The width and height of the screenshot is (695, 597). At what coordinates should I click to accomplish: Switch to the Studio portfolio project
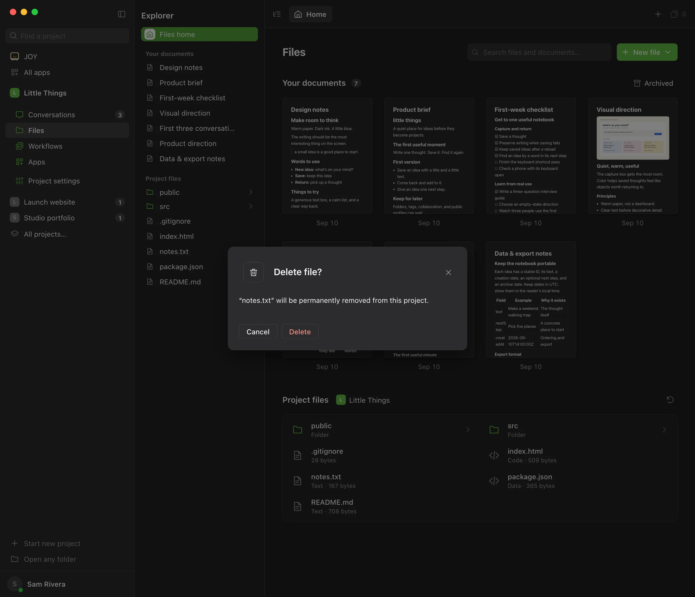click(67, 218)
